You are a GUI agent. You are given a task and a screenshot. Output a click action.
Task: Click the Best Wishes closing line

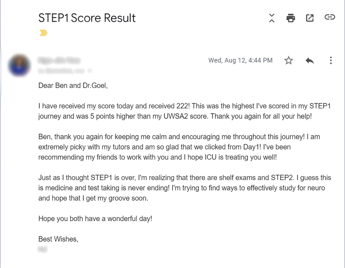coord(58,239)
